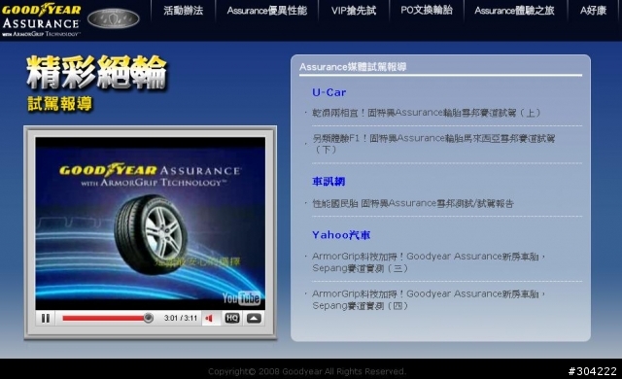Mute the video using the speaker icon
The image size is (622, 379).
[209, 318]
